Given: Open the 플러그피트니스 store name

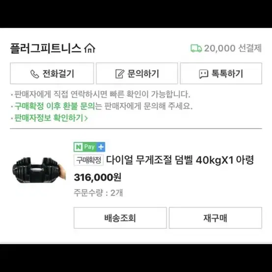Looking at the screenshot, I should click(46, 48).
